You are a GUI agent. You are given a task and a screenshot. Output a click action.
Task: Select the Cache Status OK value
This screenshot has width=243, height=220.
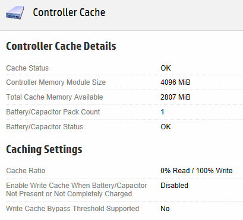click(x=166, y=68)
